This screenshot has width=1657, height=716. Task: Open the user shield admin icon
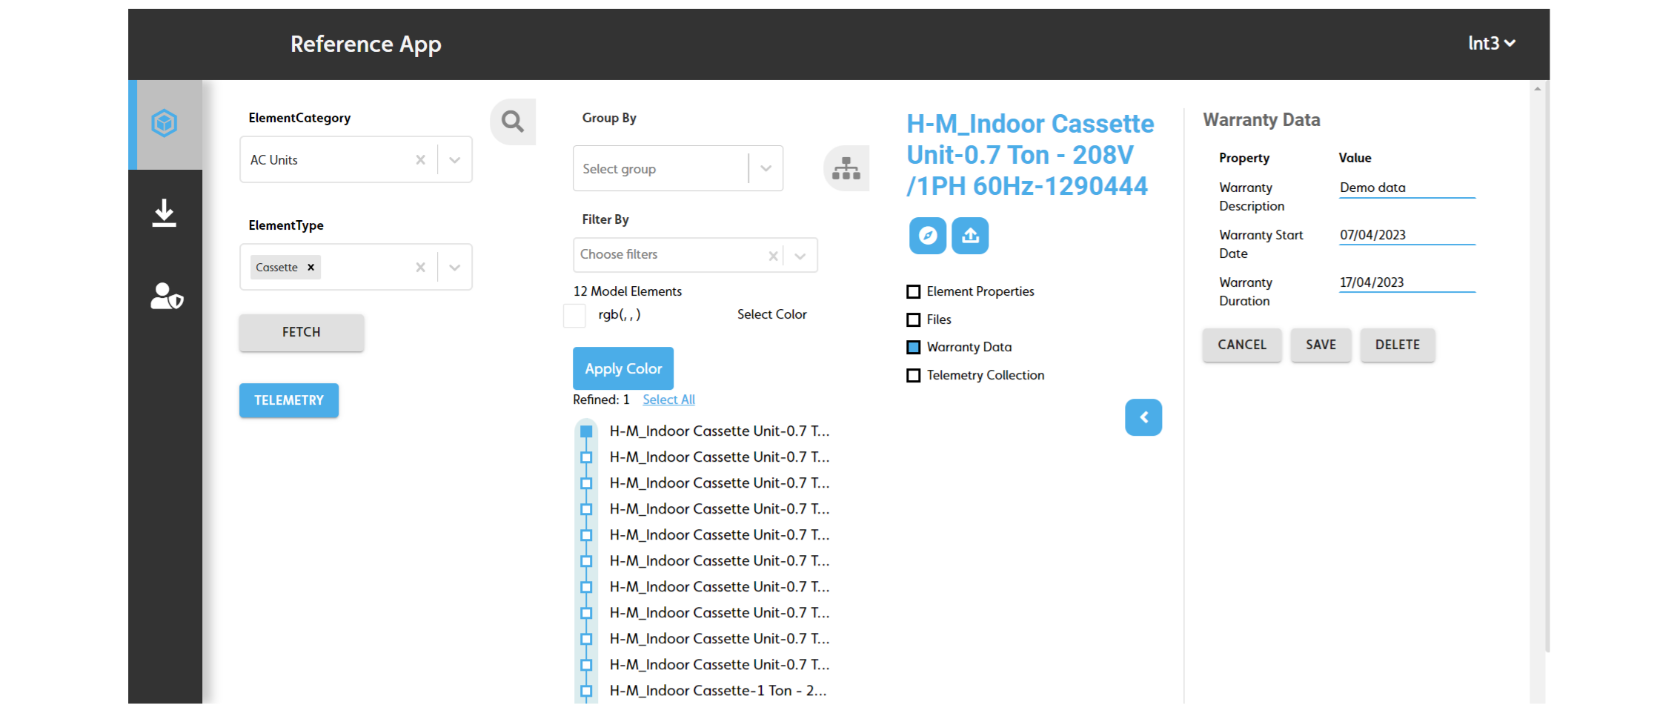point(166,296)
